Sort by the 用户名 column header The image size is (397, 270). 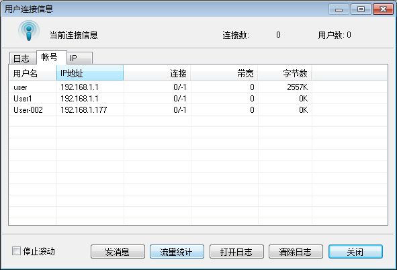click(33, 73)
